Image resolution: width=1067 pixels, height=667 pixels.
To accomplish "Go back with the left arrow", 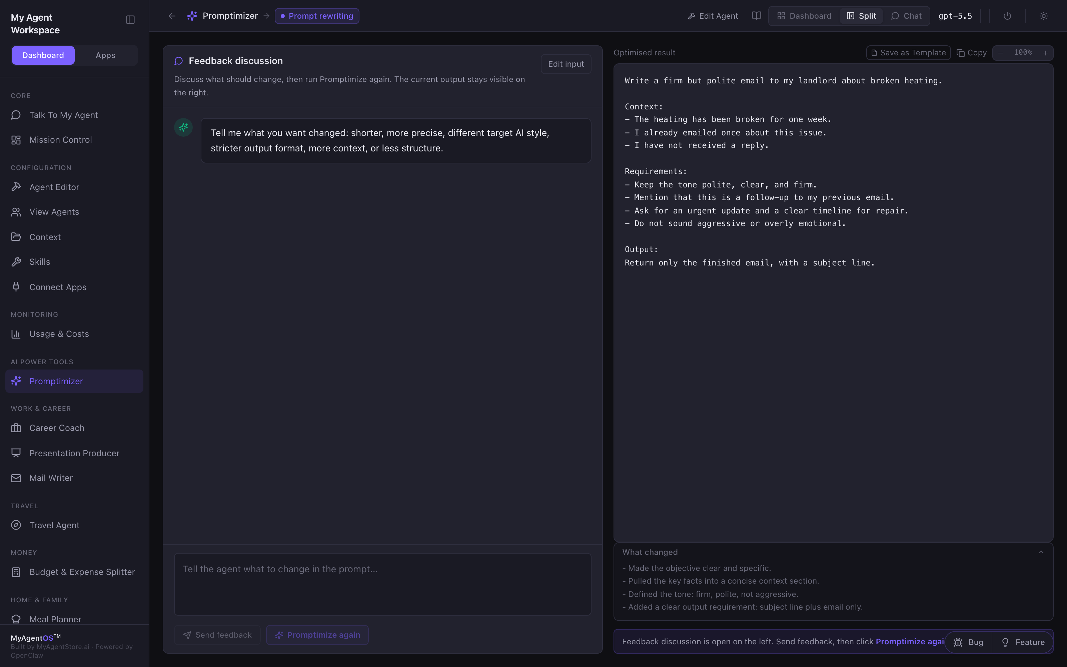I will coord(172,16).
